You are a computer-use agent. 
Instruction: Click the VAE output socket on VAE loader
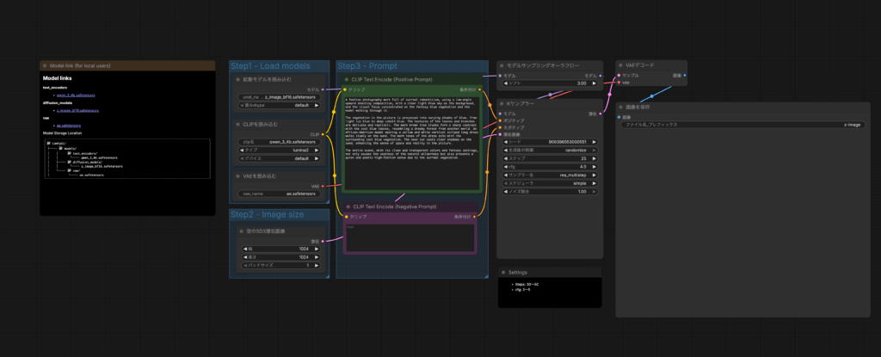[323, 186]
